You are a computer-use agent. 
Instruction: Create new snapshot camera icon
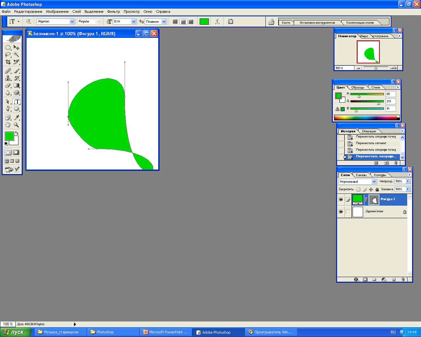pyautogui.click(x=386, y=163)
